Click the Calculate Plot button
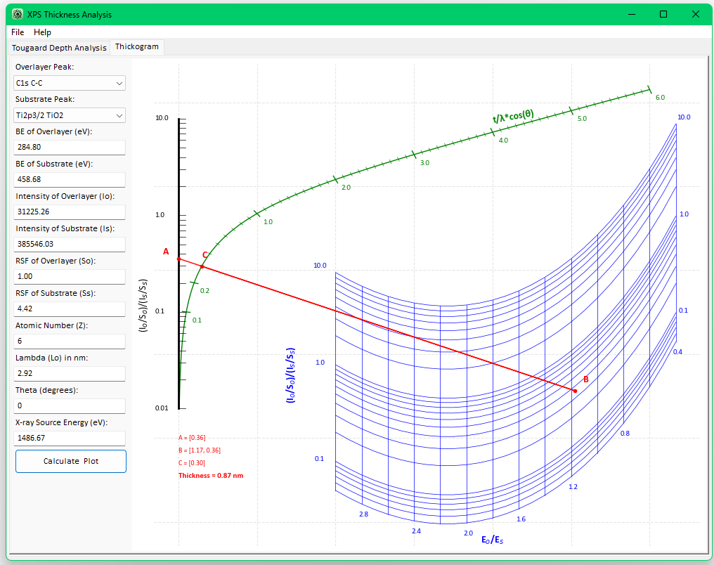The image size is (714, 565). 70,461
